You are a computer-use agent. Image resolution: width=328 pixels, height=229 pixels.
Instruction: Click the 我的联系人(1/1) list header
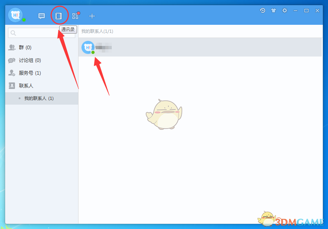(x=97, y=31)
